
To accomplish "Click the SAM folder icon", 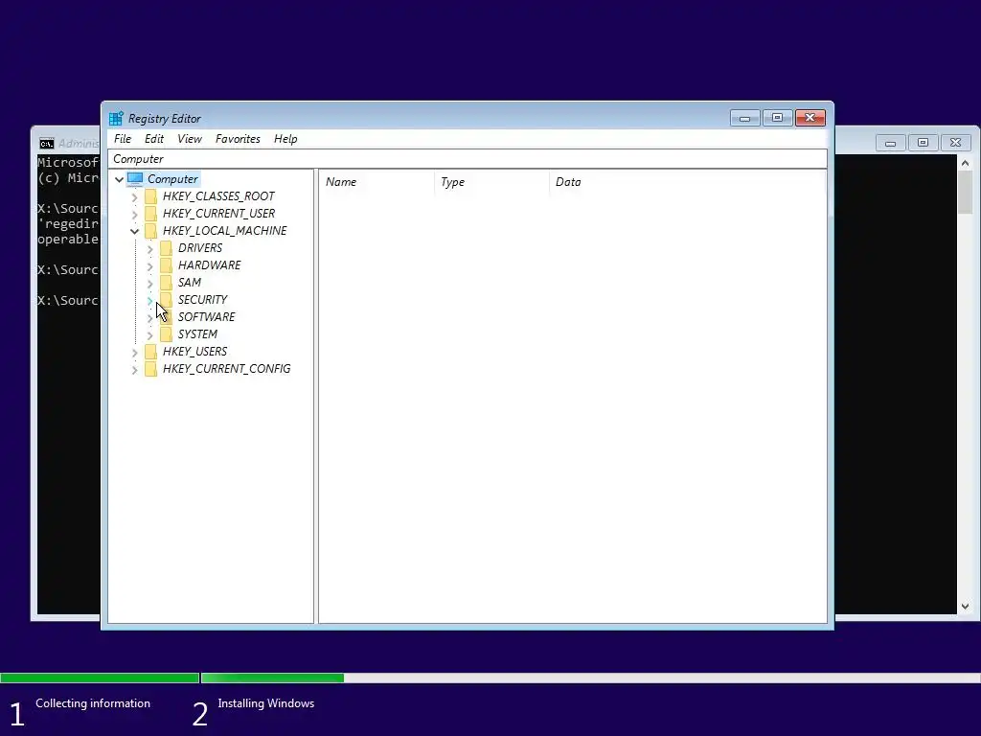I will click(x=166, y=283).
